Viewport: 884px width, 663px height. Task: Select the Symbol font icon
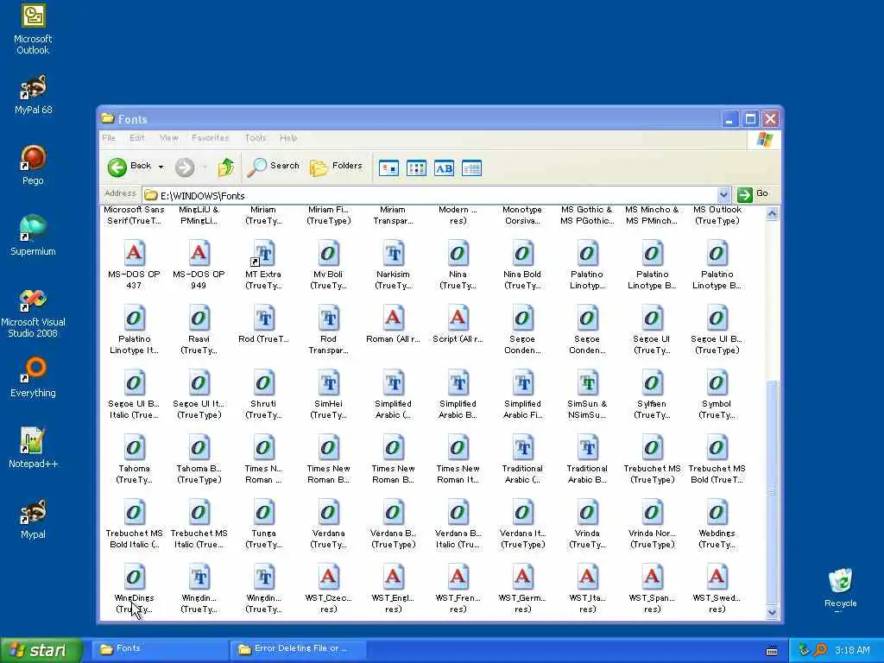click(x=717, y=382)
